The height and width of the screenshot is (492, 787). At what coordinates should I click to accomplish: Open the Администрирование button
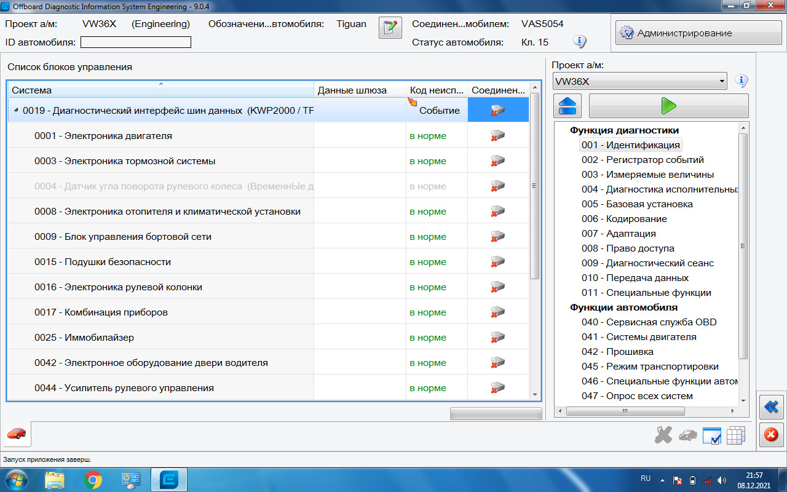[x=698, y=33]
